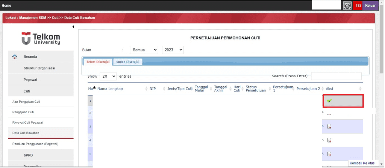
Task: Select the Belum Disetujui tab
Action: [98, 62]
